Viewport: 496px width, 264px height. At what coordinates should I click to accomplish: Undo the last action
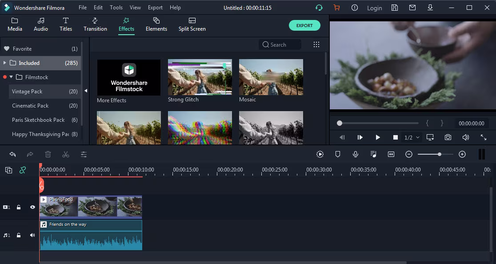12,154
